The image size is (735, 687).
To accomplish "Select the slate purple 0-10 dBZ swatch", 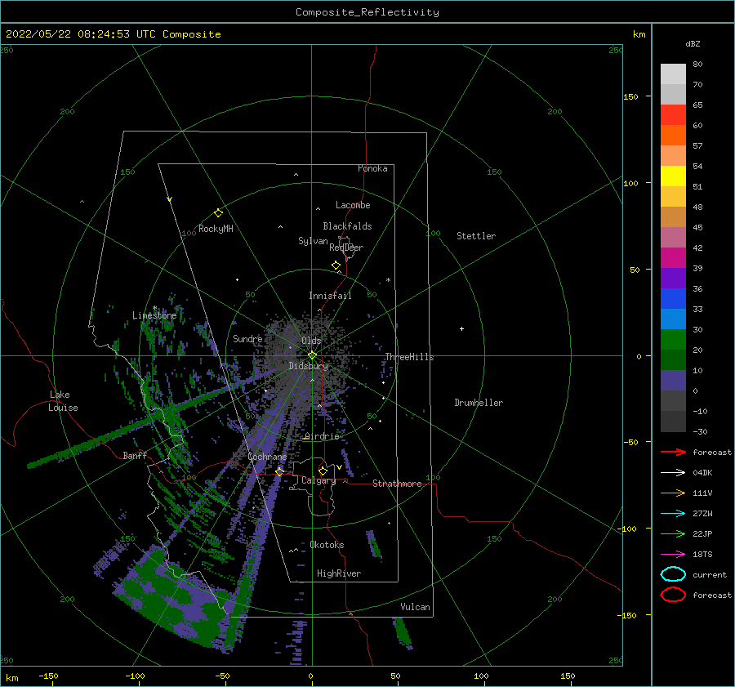I will (673, 381).
